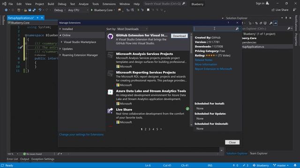Click the master branch status bar item

click(x=281, y=165)
